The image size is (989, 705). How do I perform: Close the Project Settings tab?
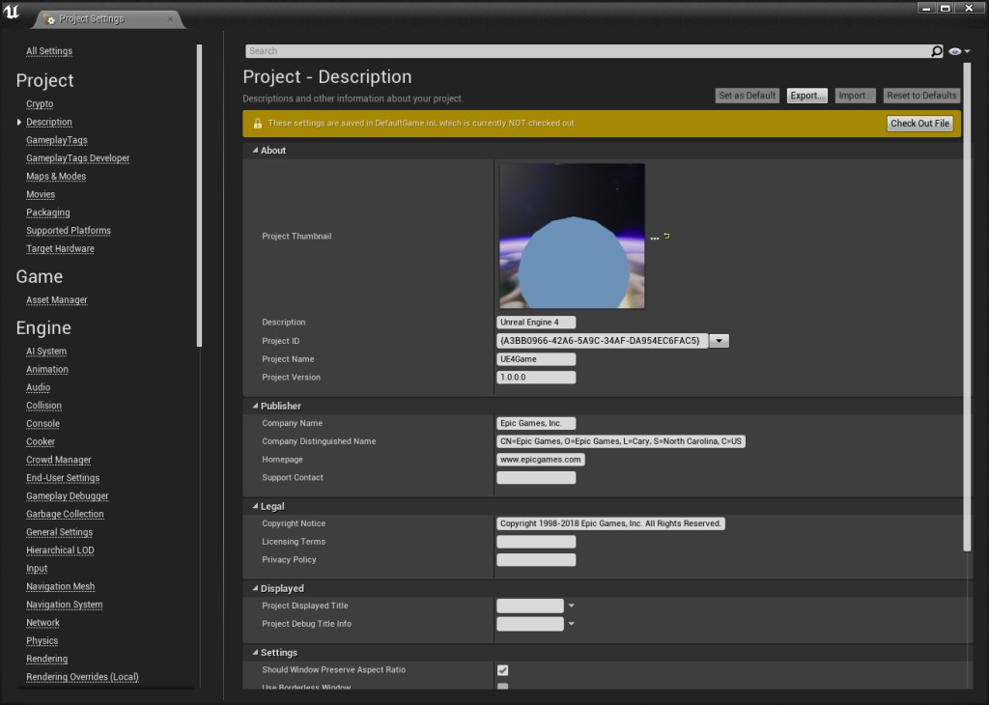pyautogui.click(x=170, y=19)
